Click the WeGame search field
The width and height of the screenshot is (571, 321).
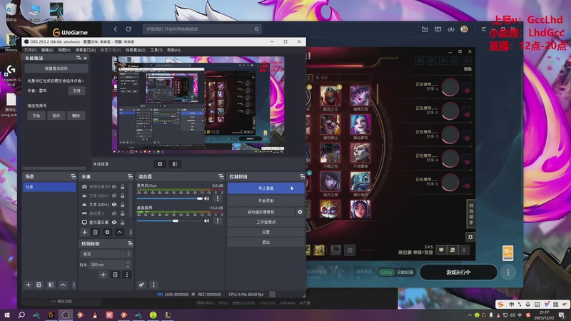tap(202, 29)
